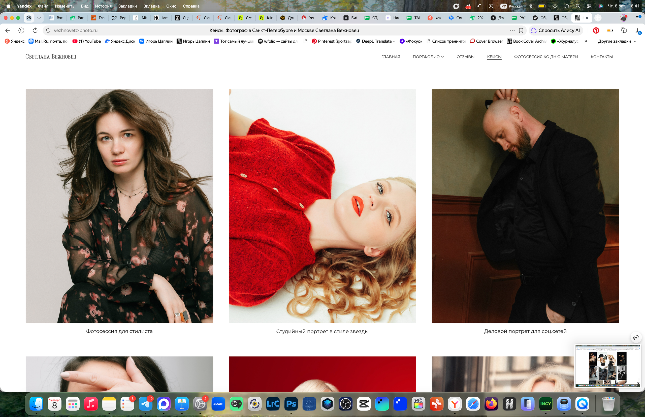
Task: Go to the ГЛАВНАЯ page
Action: 391,57
